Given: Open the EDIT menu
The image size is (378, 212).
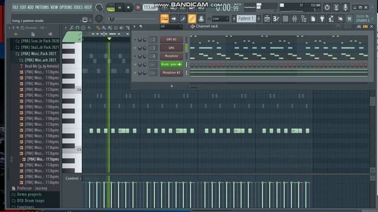Looking at the screenshot, I should 23,7.
